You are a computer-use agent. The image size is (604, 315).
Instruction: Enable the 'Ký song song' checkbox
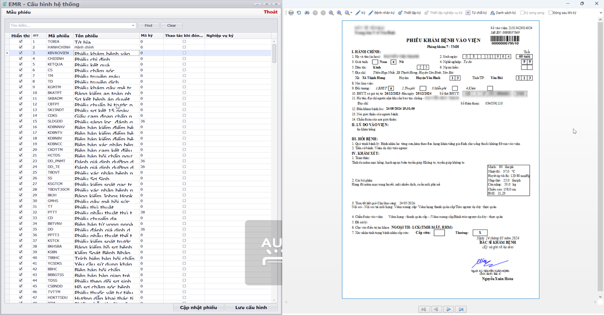(522, 13)
